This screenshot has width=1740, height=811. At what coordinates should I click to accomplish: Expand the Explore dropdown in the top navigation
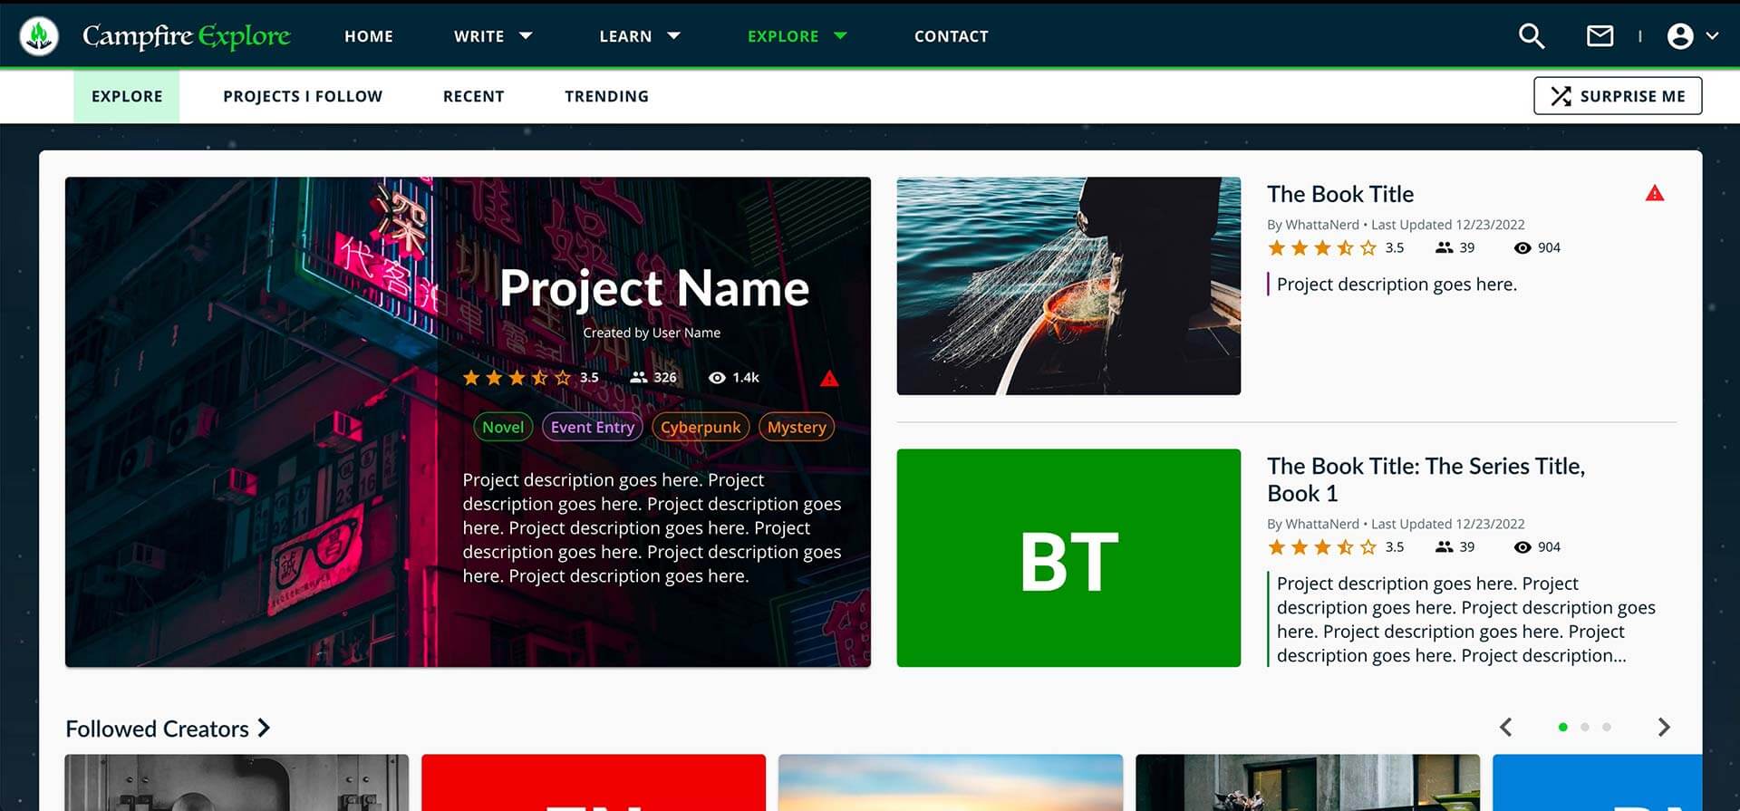pos(797,36)
